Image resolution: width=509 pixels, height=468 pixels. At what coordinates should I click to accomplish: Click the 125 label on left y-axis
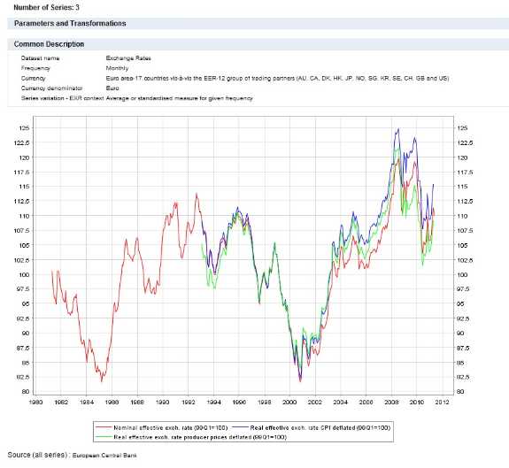[25, 128]
